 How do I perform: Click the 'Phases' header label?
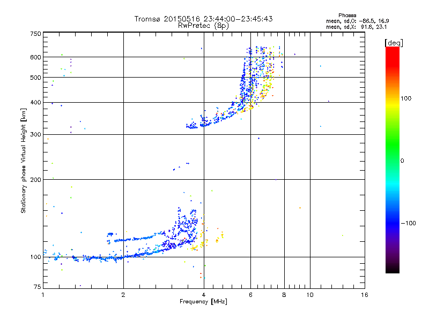(x=347, y=16)
